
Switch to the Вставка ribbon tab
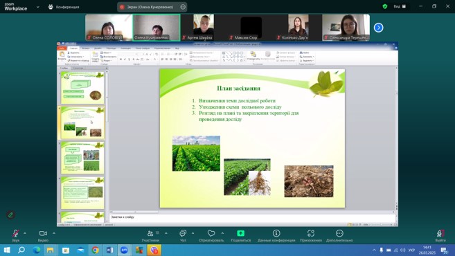[86, 48]
